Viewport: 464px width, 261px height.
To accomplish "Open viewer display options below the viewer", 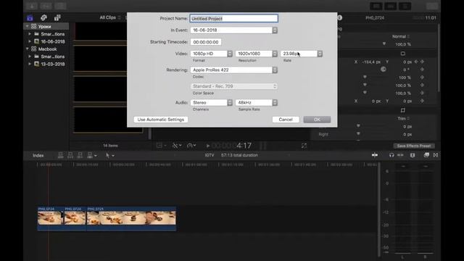I will coord(161,146).
